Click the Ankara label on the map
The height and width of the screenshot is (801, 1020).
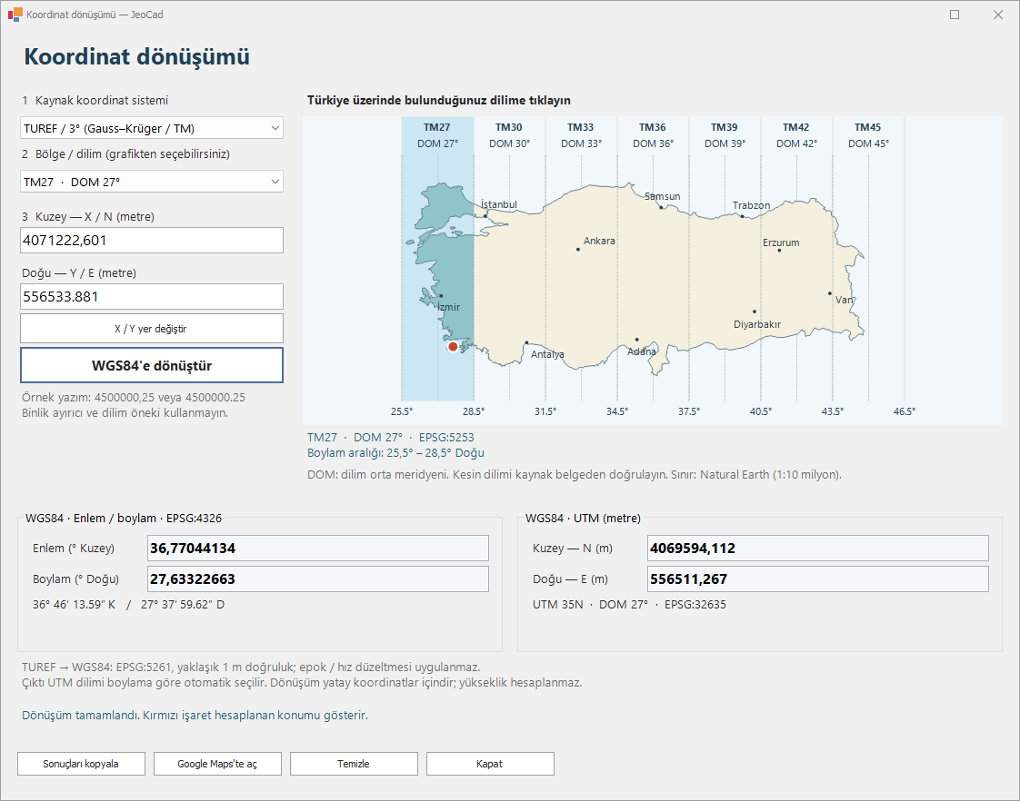599,241
